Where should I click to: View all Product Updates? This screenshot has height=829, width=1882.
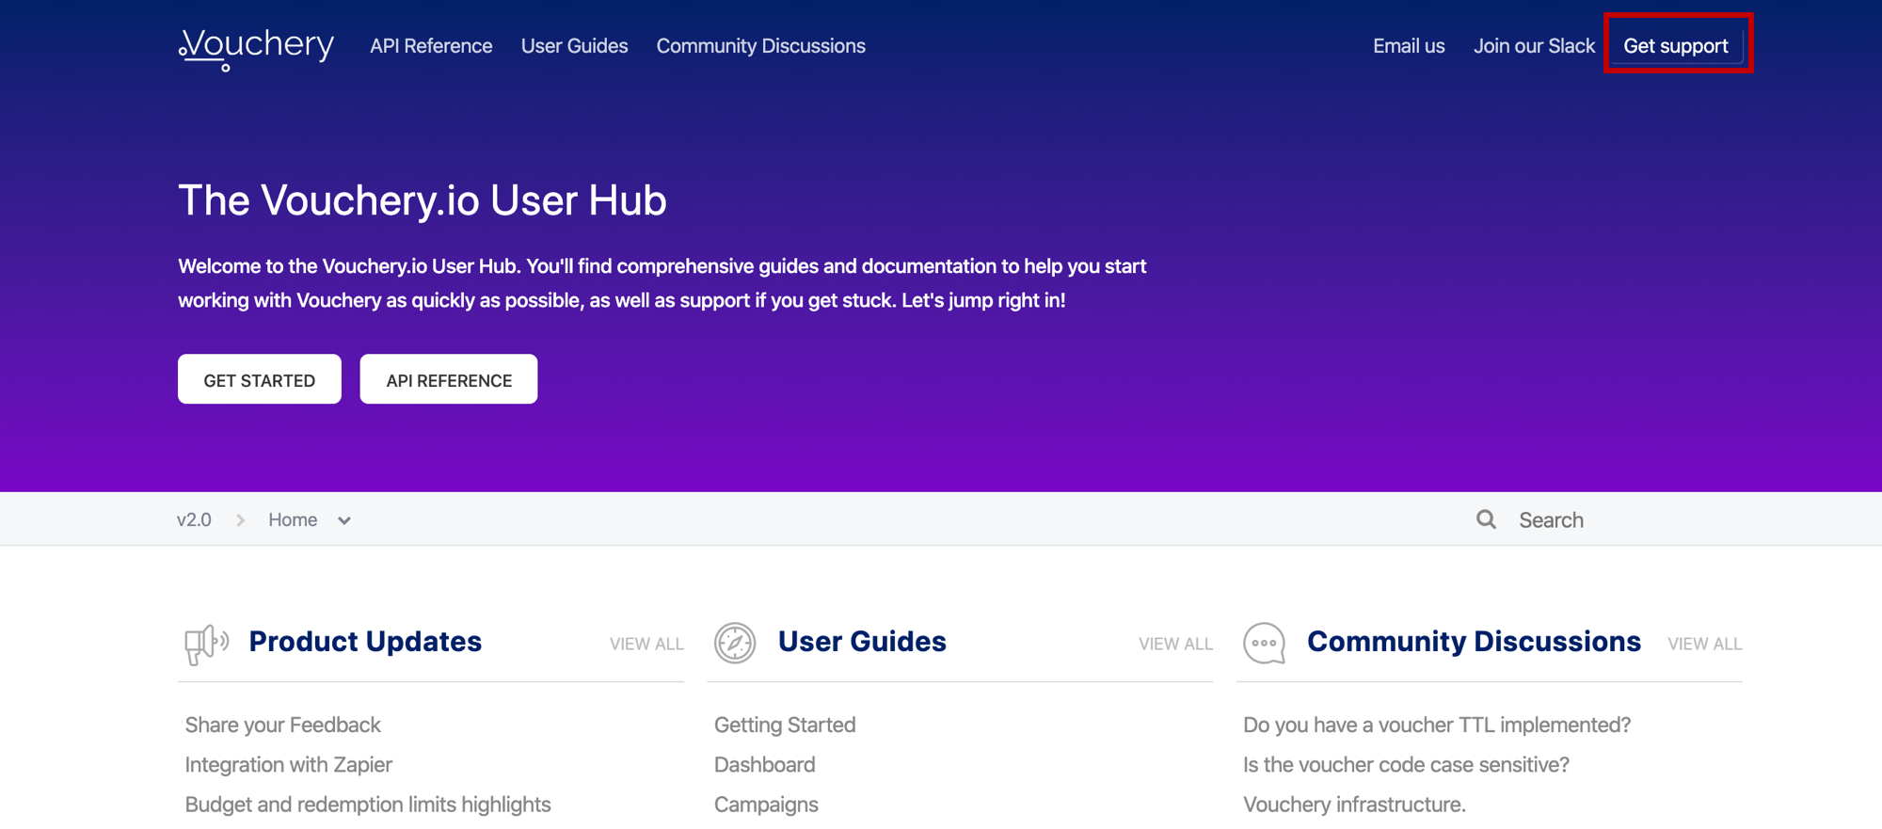[646, 645]
